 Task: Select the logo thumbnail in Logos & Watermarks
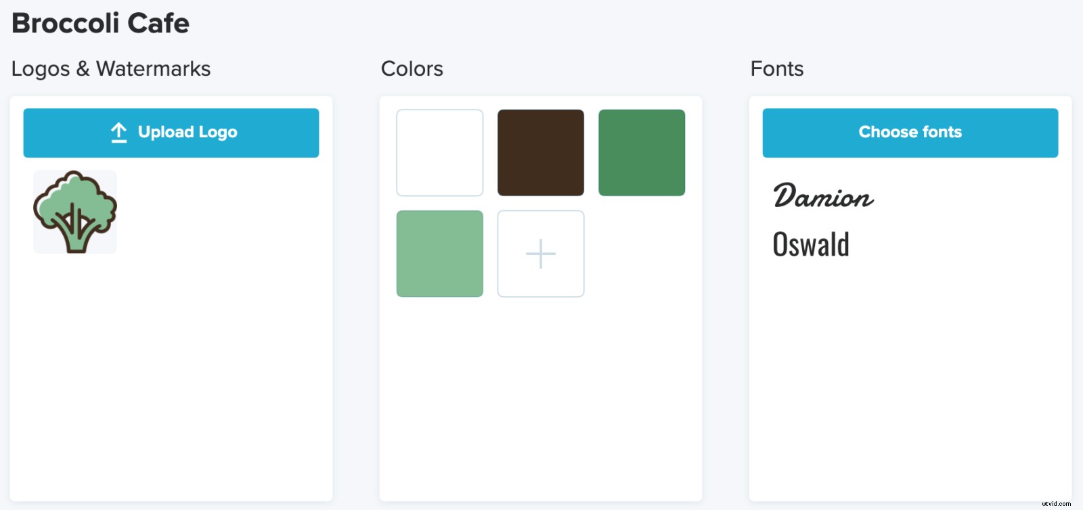pyautogui.click(x=74, y=211)
